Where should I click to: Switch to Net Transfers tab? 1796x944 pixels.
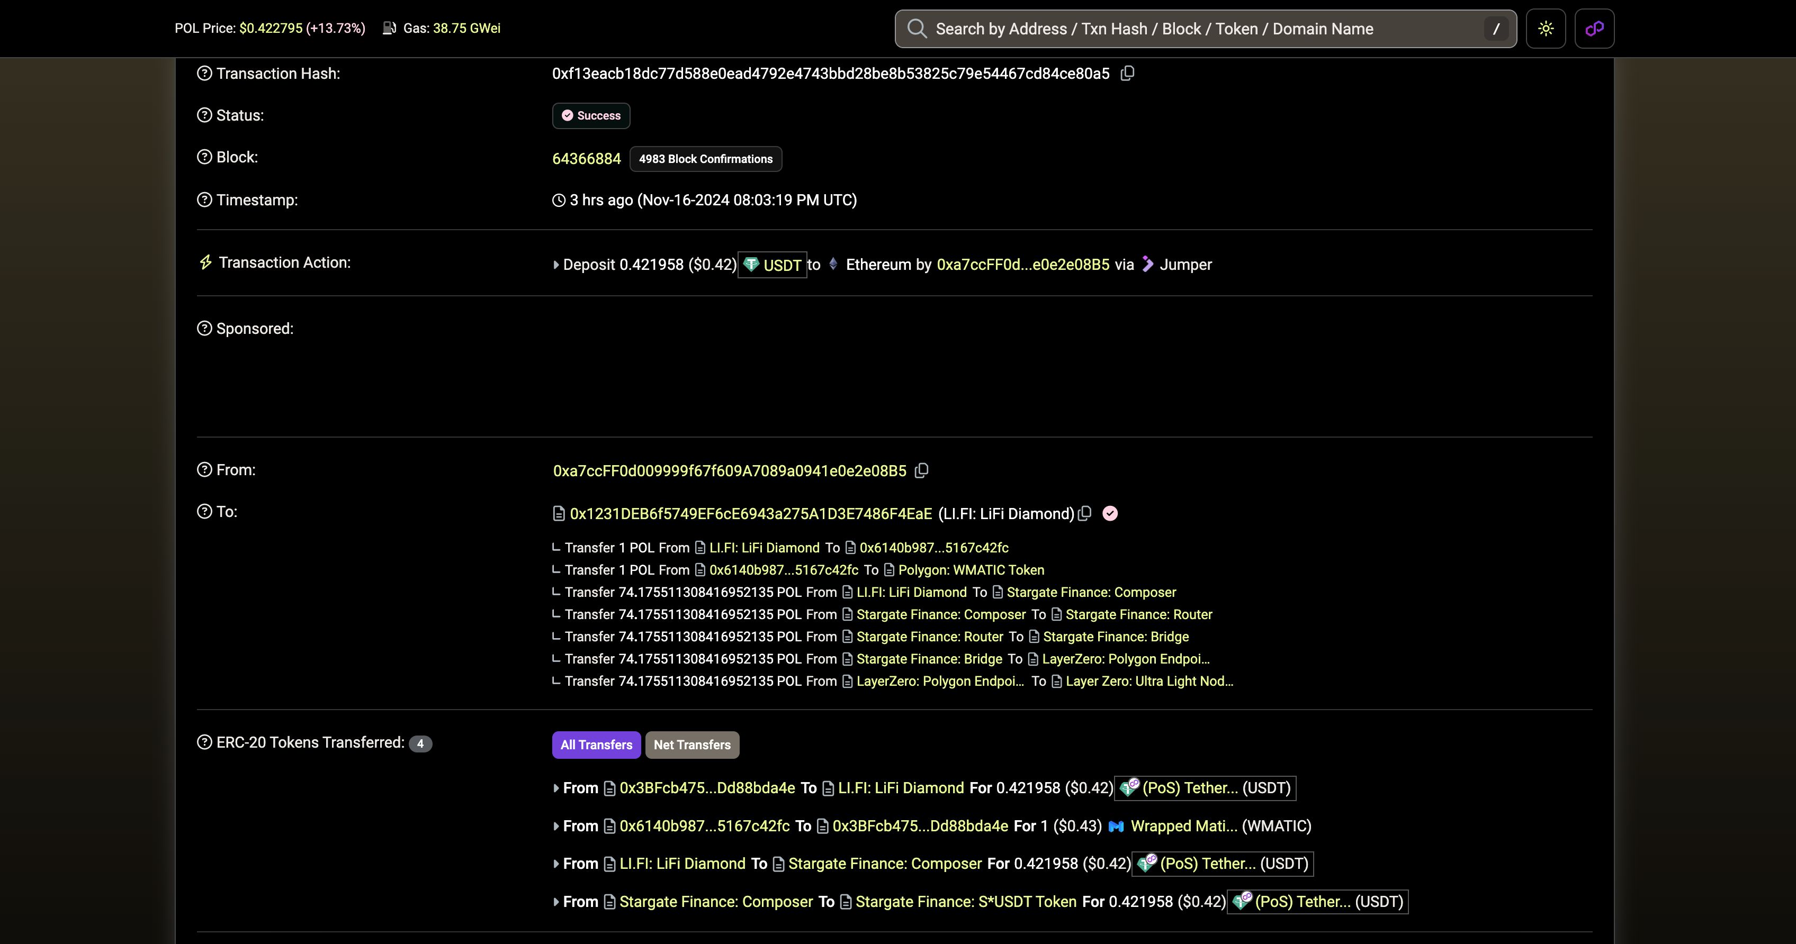[693, 745]
